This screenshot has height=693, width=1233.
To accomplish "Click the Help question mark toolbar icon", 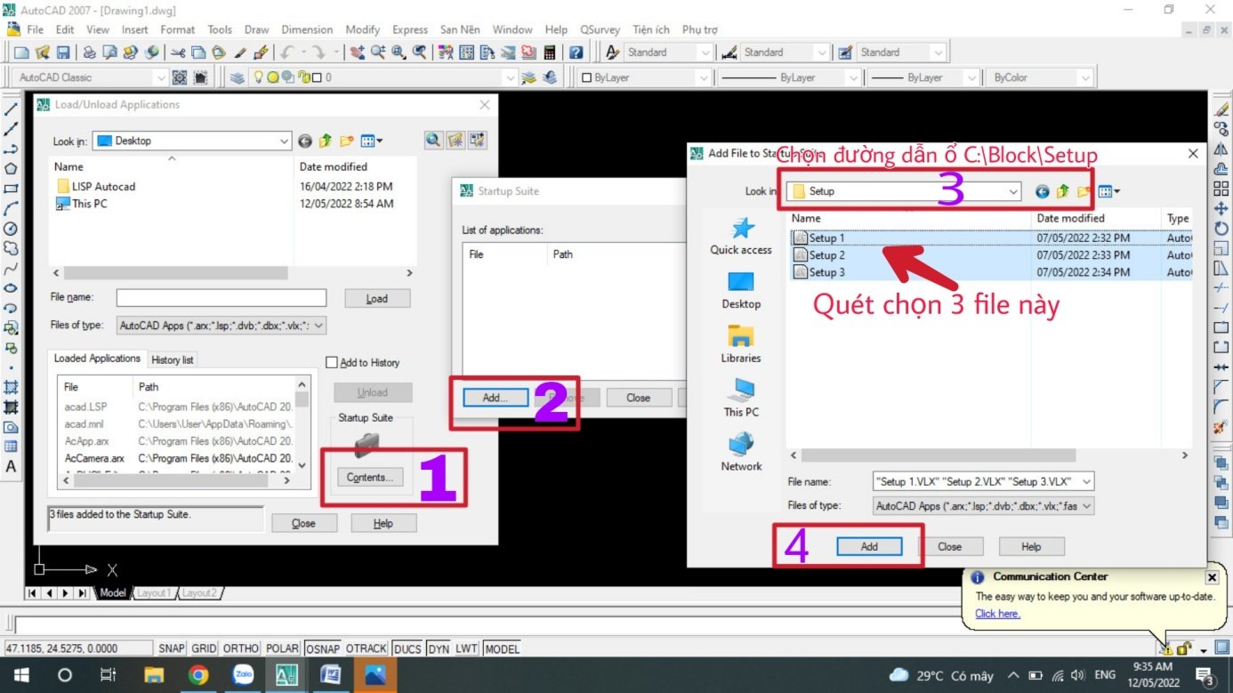I will 576,52.
